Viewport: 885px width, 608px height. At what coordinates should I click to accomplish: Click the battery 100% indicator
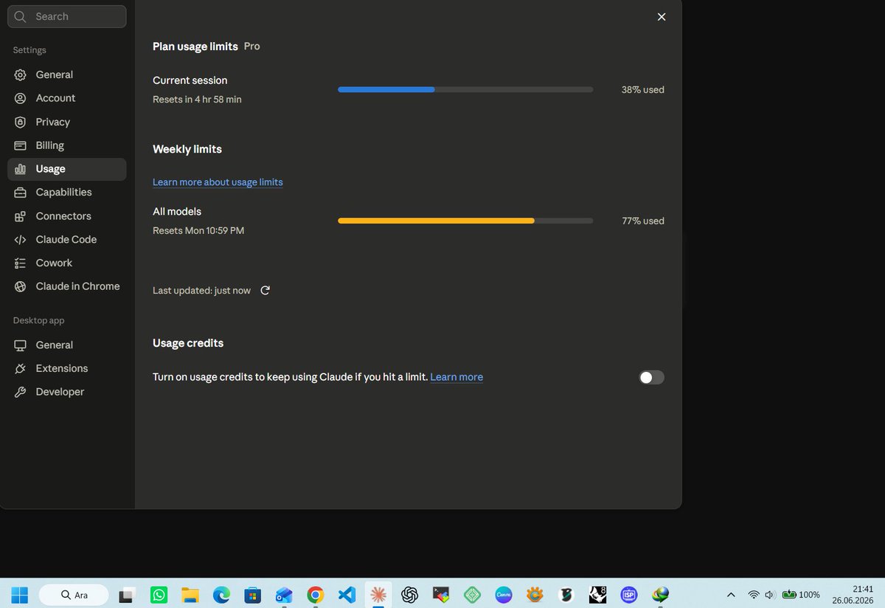[x=801, y=595]
